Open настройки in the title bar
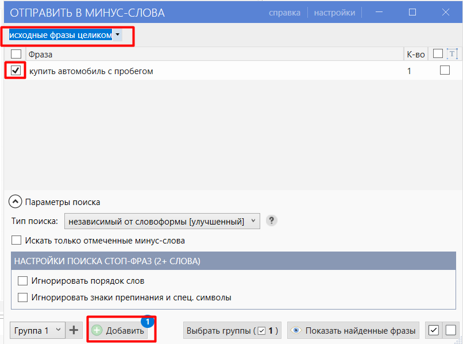 (334, 13)
